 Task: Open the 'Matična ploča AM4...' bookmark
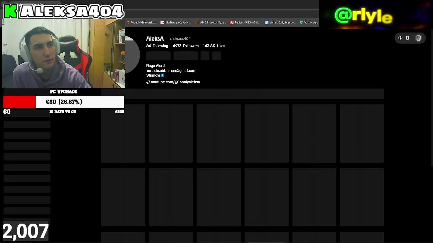[x=176, y=23]
